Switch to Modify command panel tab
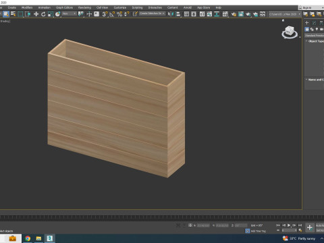 point(315,22)
